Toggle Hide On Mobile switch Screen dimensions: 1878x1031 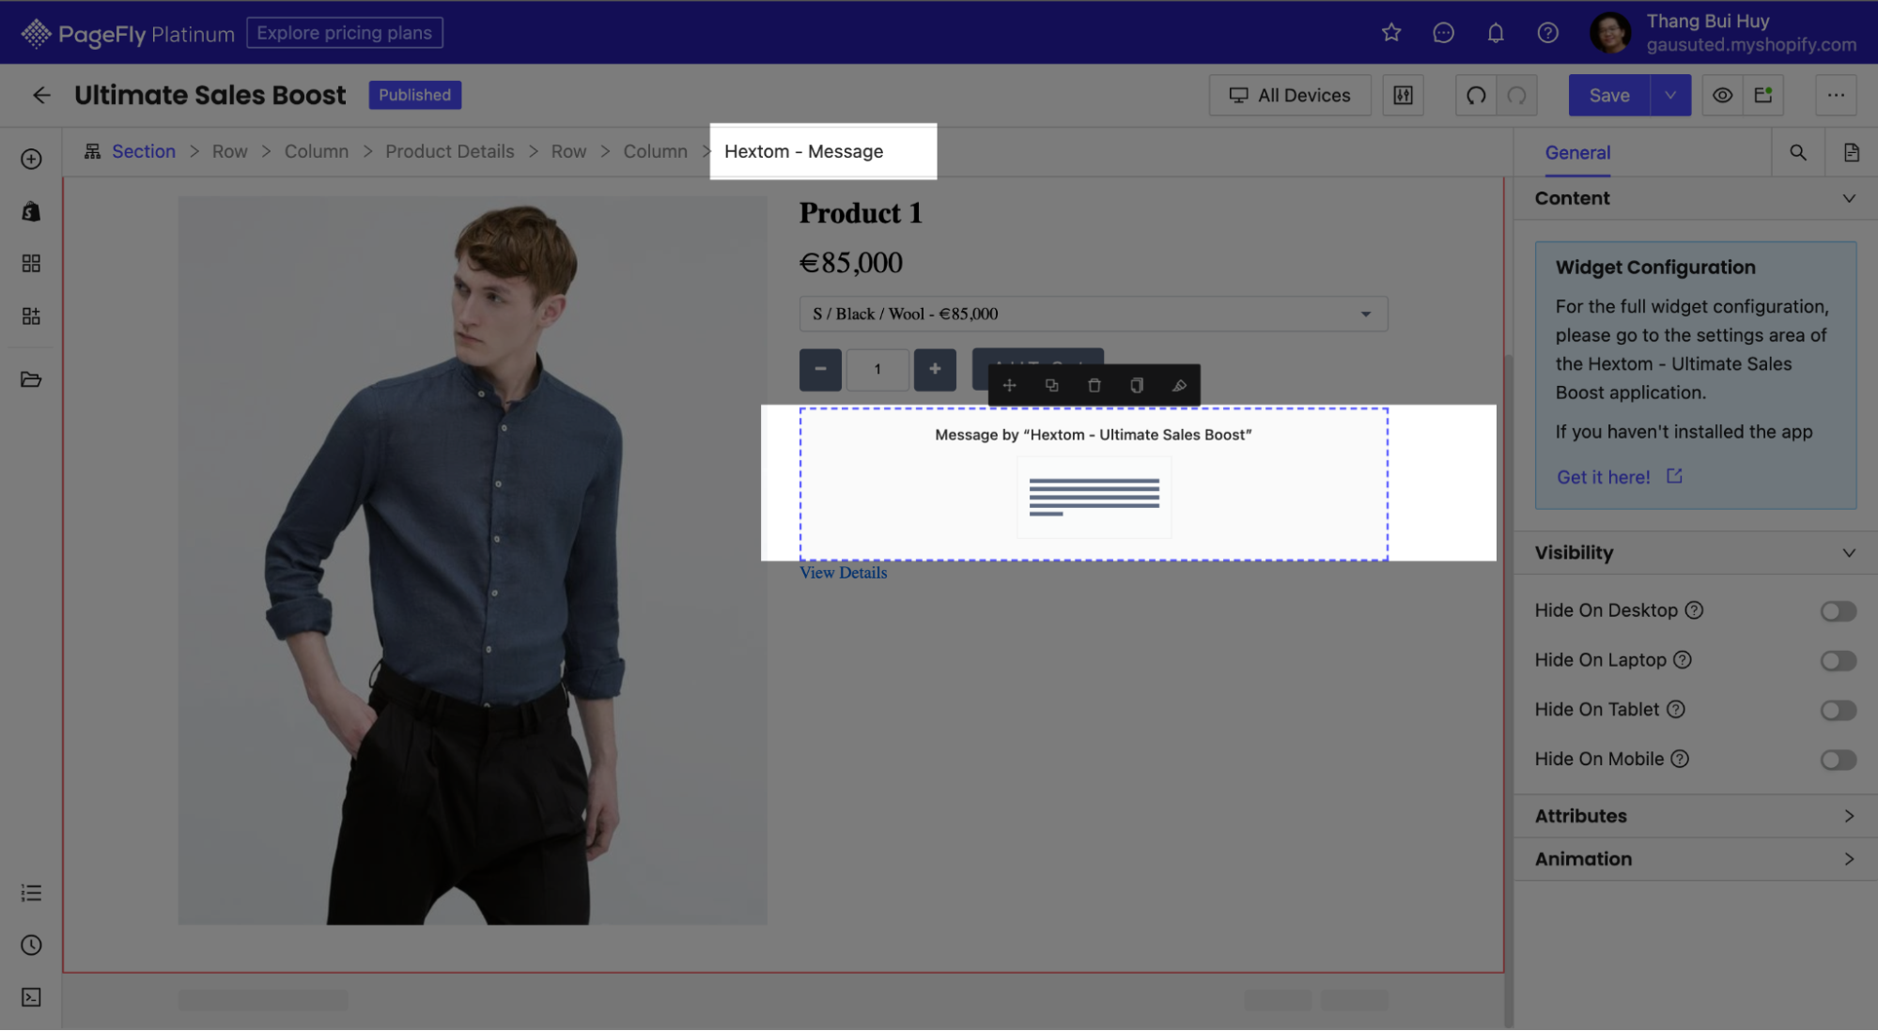[1838, 760]
